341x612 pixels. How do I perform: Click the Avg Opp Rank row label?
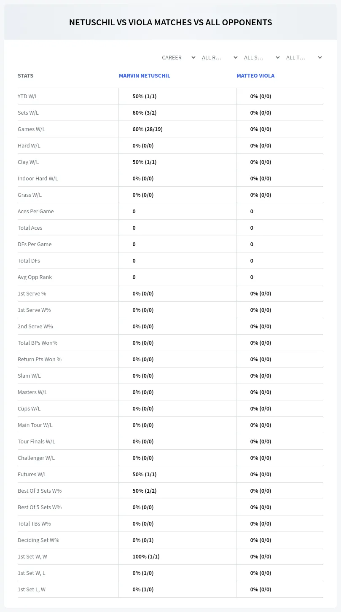35,277
